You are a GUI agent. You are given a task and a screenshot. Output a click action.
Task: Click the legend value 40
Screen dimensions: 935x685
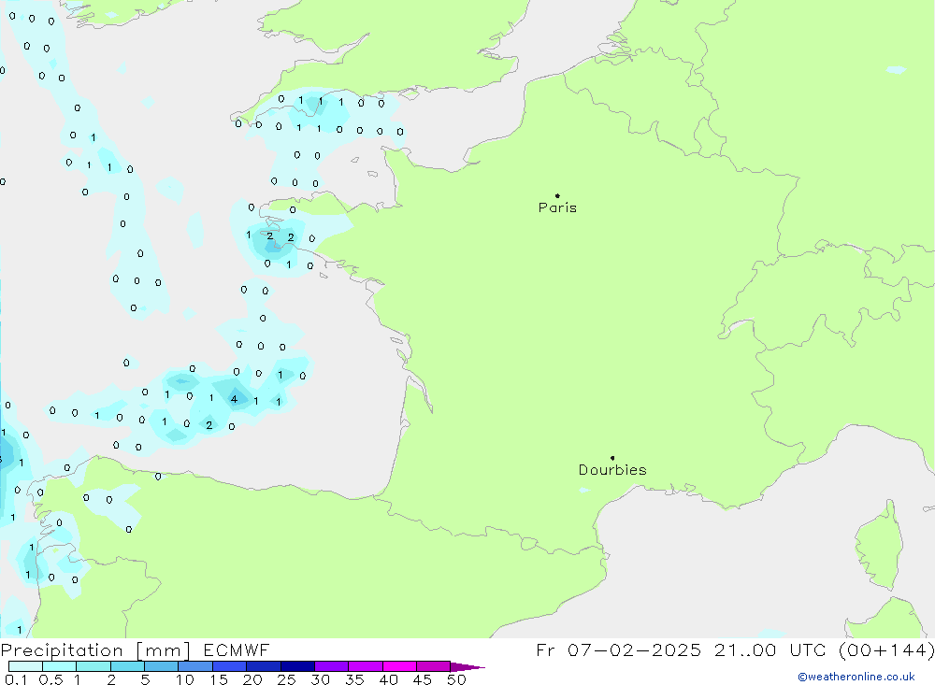point(388,679)
